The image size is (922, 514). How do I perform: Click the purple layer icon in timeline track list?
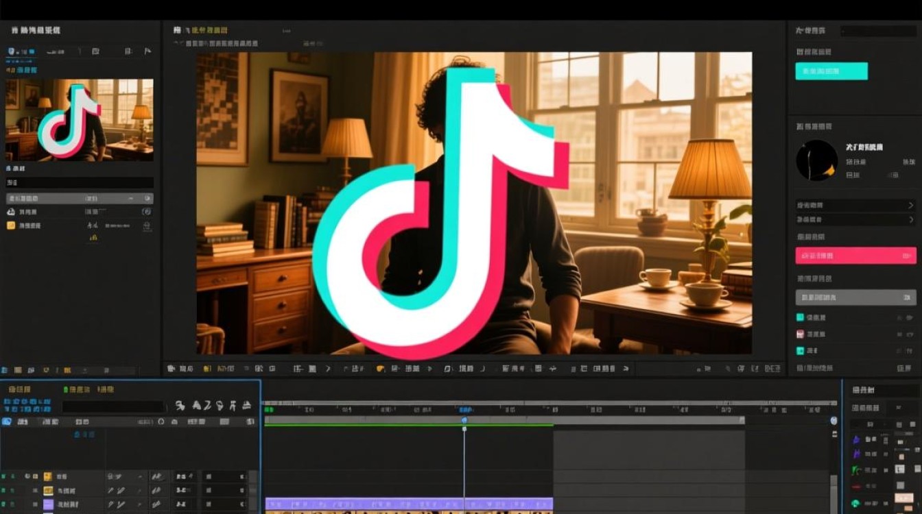[x=48, y=504]
